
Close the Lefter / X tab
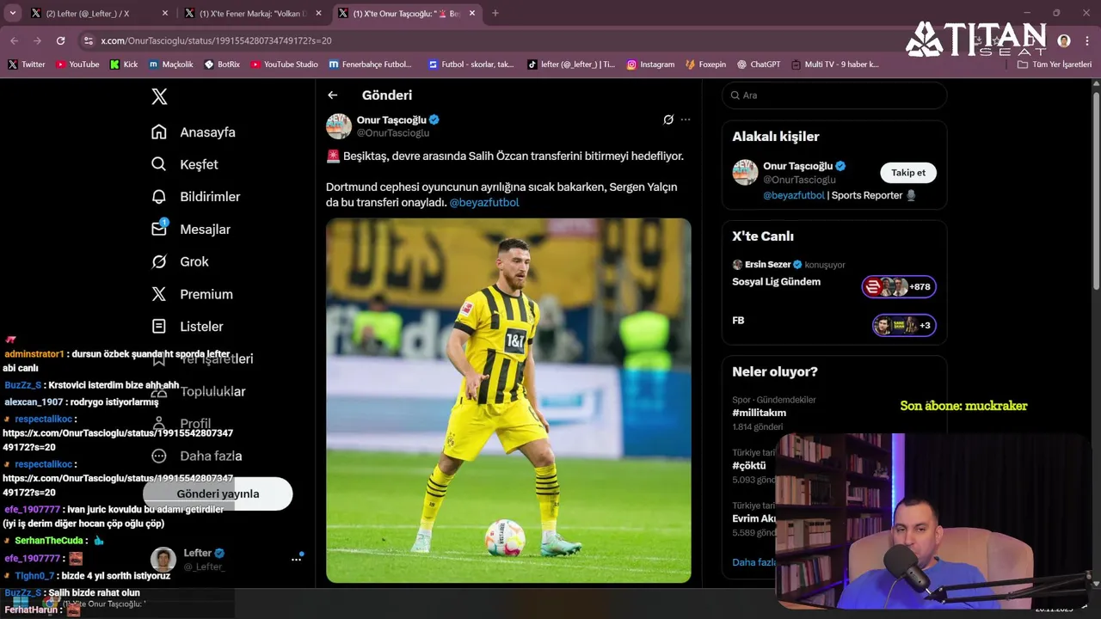point(165,13)
